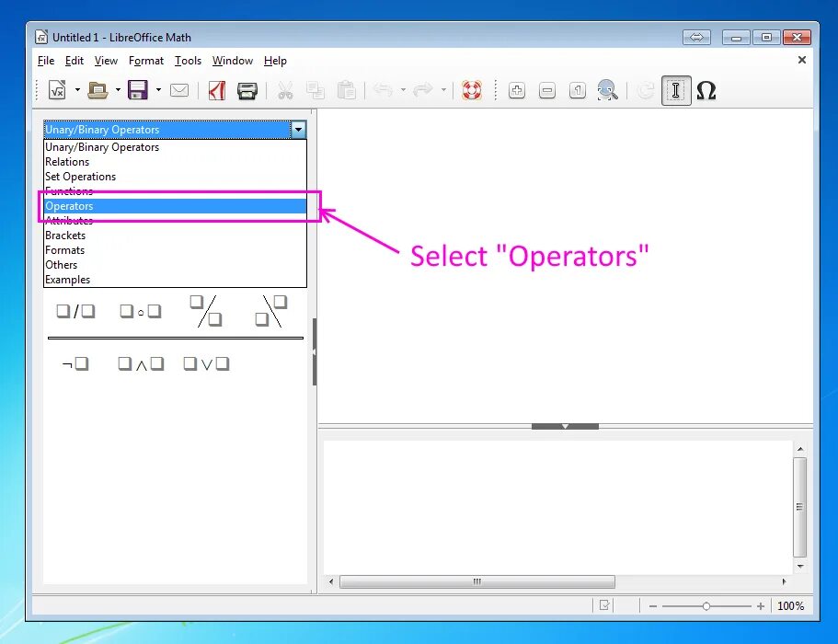This screenshot has height=644, width=838.
Task: Click the Save floppy disk icon
Action: pos(138,90)
